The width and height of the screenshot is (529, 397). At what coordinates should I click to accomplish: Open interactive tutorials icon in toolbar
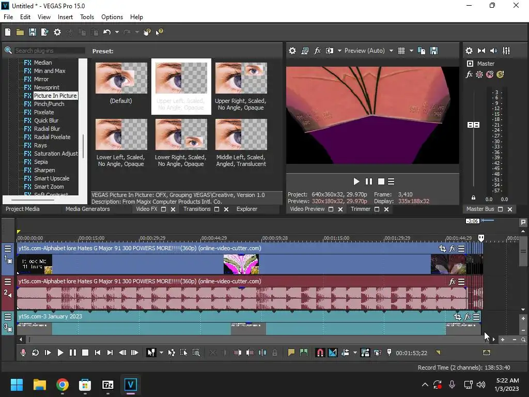click(147, 32)
